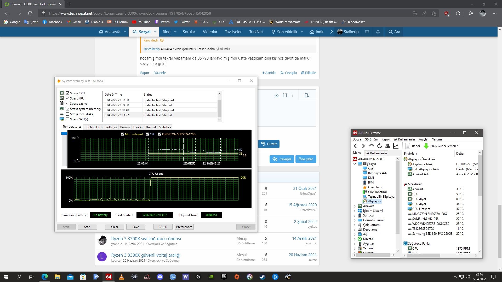Click the stability log vertical scrollbar
Viewport: 502px width, 282px height.
pos(219,108)
